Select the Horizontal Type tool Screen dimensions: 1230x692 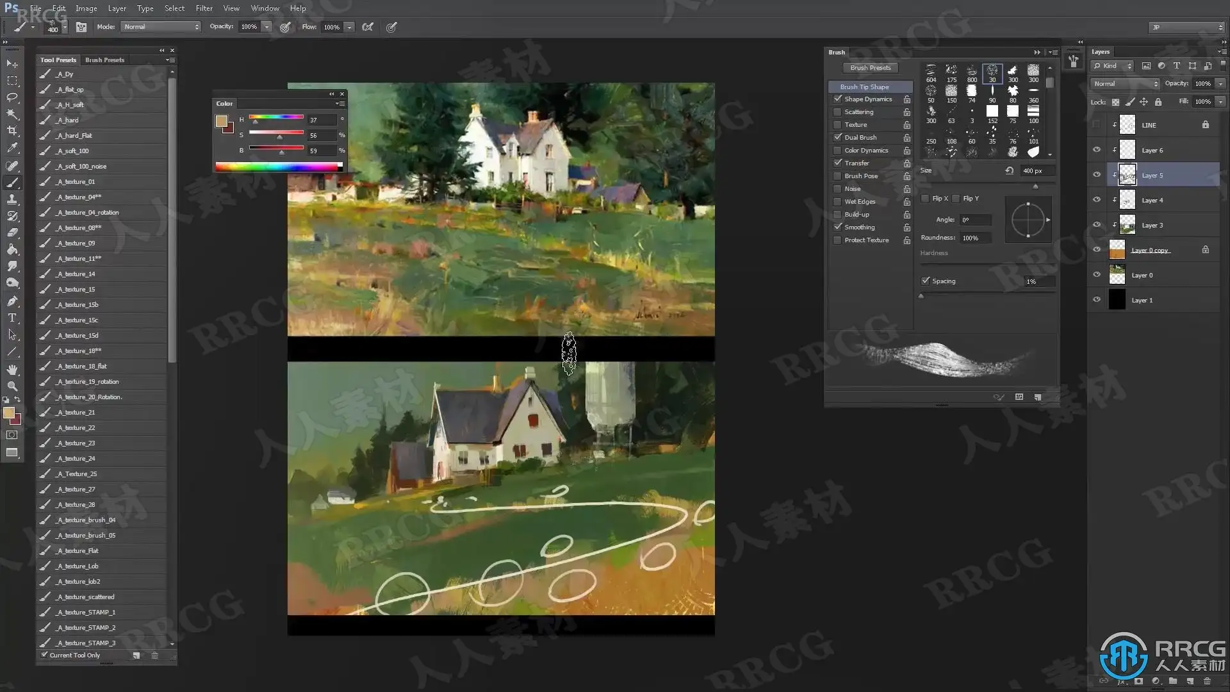click(x=12, y=318)
